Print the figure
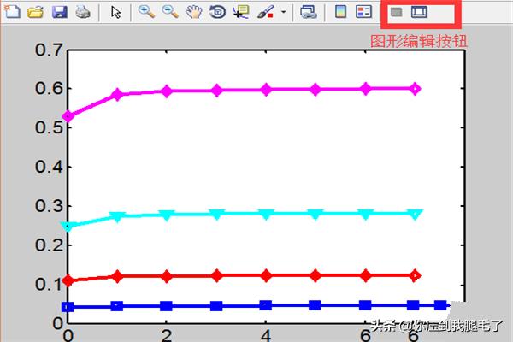 (x=82, y=13)
